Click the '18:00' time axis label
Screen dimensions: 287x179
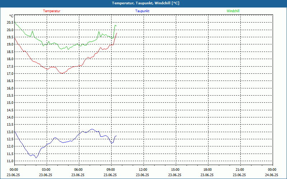pyautogui.click(x=207, y=170)
